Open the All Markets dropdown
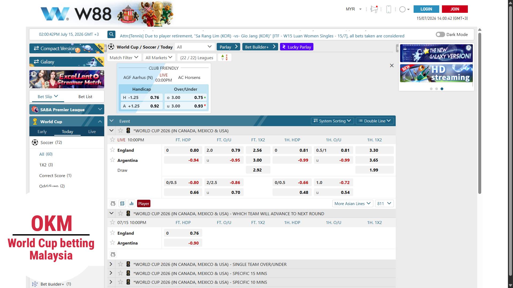 tap(159, 57)
